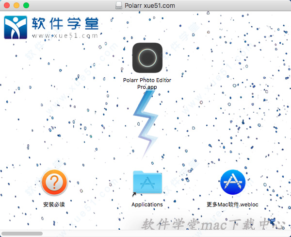Close the Polarr xue51.com window
Viewport: 291px width, 237px height.
click(x=7, y=5)
